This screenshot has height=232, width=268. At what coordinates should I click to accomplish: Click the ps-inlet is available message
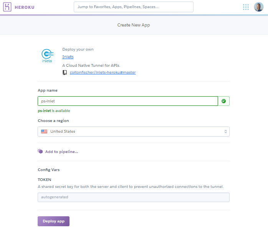[54, 111]
